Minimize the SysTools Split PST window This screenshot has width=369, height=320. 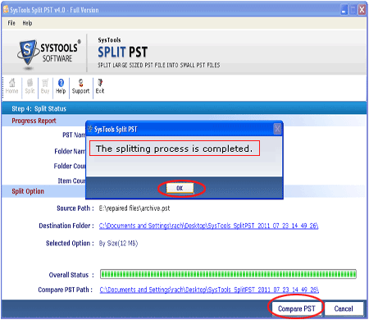344,10
